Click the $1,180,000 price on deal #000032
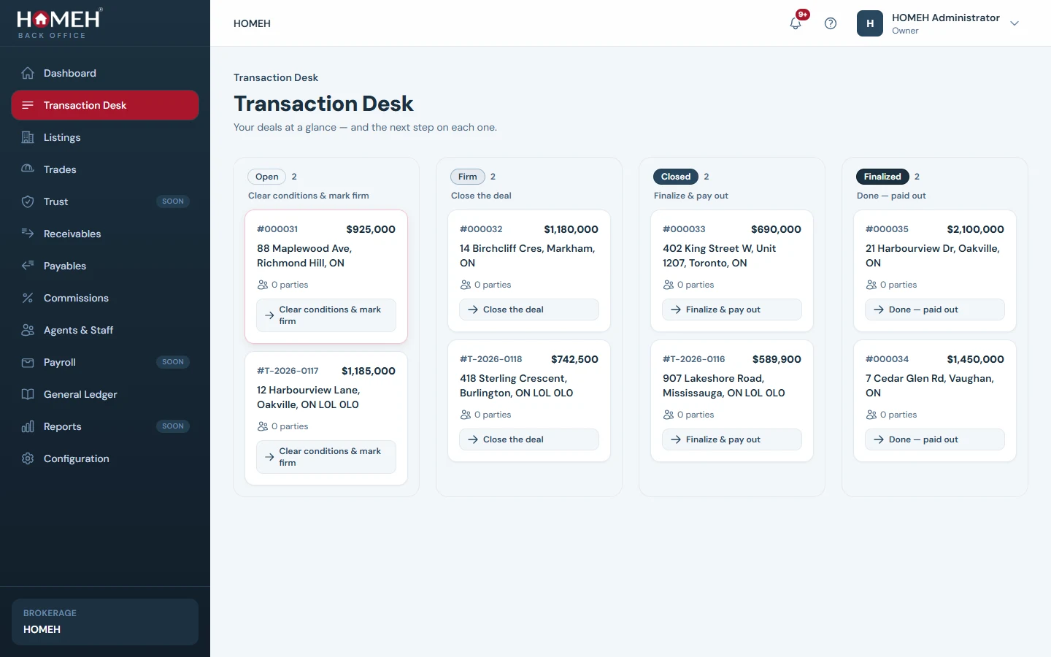The width and height of the screenshot is (1051, 657). point(571,229)
